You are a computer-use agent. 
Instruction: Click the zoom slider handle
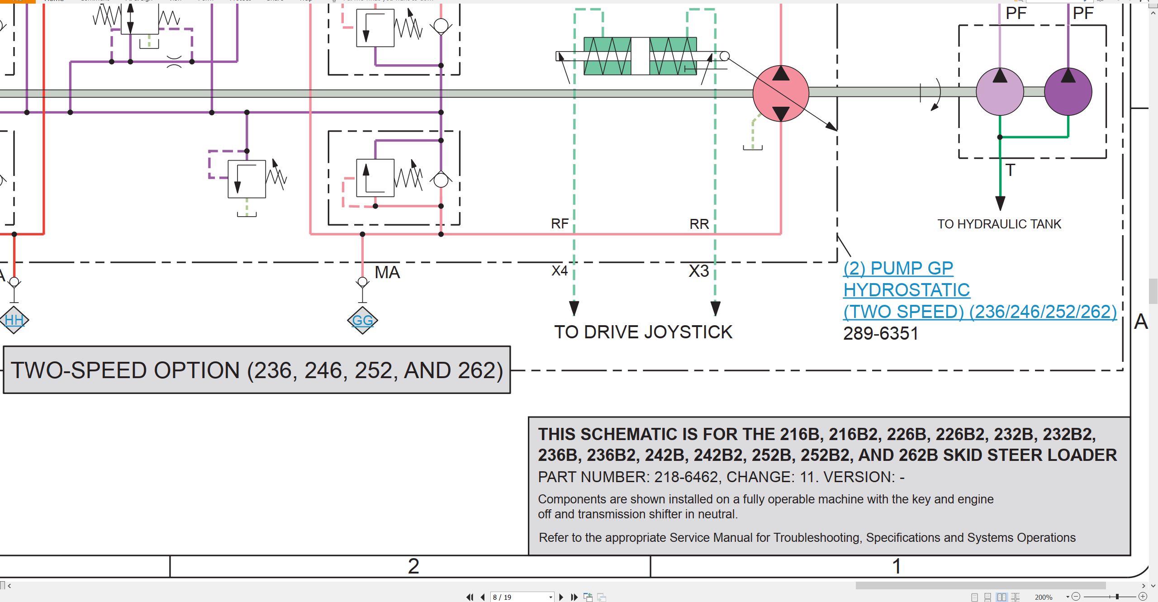1117,597
